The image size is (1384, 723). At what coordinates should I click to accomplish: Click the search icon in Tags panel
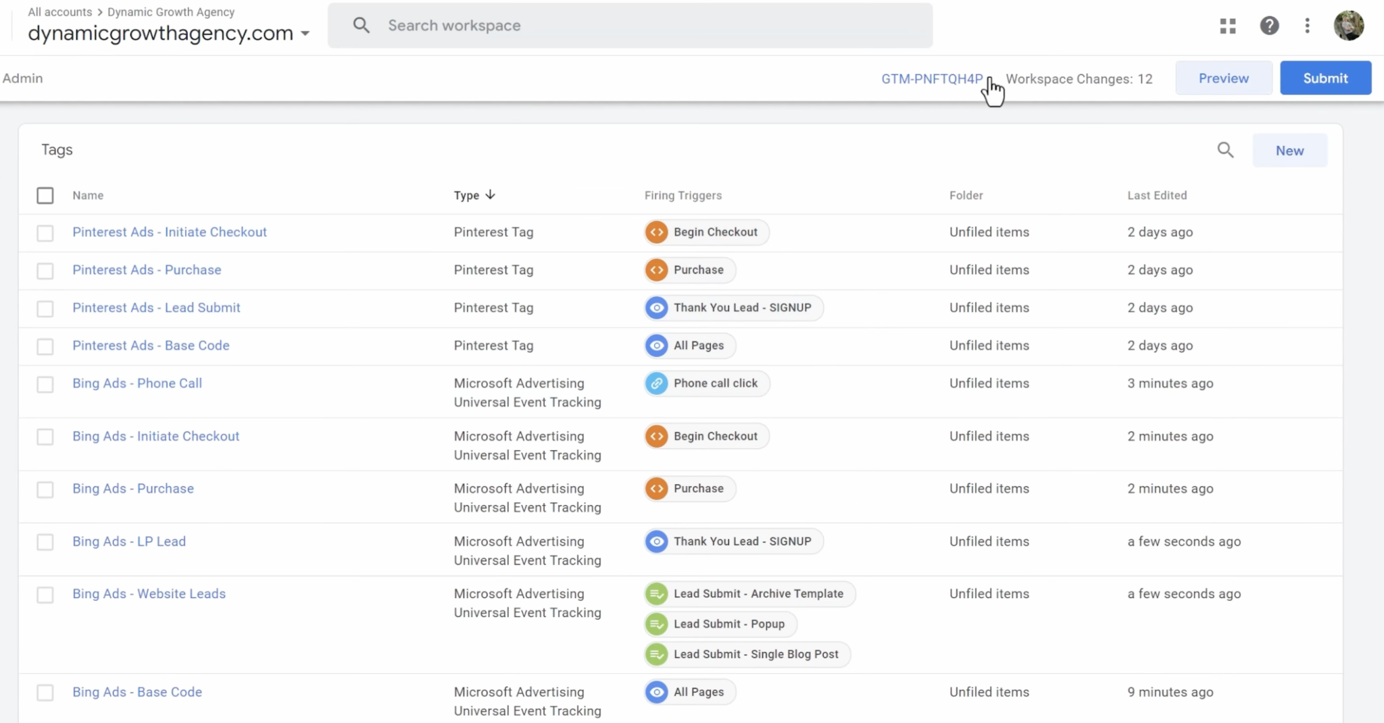click(x=1225, y=150)
